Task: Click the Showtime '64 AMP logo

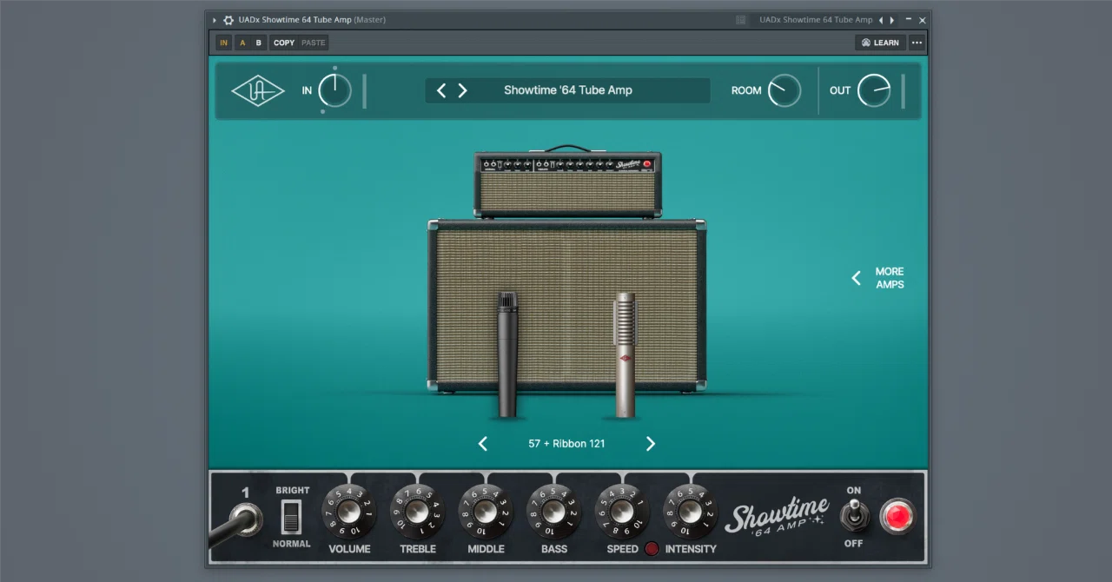Action: (x=776, y=515)
